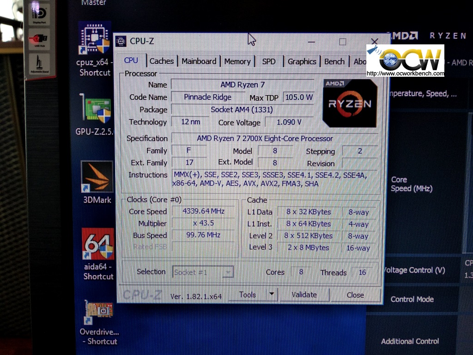Screen dimensions: 473x355
Task: Click the Validate button
Action: 304,294
